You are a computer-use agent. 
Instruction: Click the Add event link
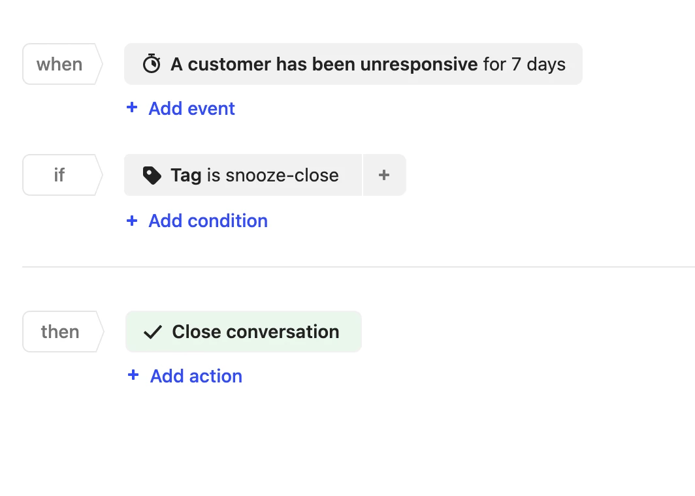click(191, 108)
